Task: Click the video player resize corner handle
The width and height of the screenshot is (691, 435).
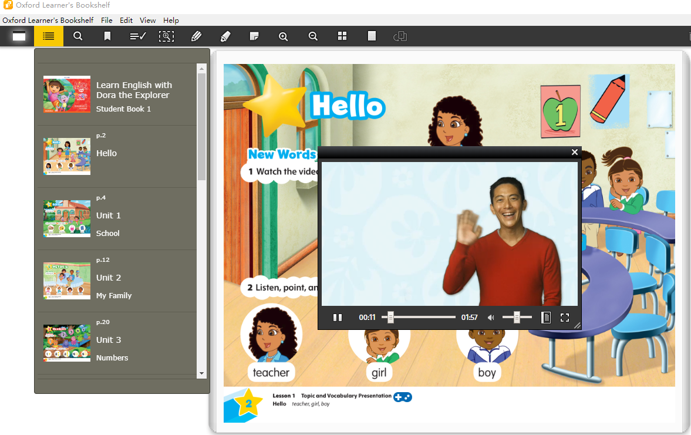Action: [x=577, y=325]
